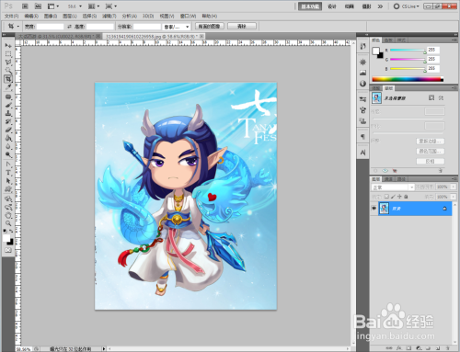Image resolution: width=460 pixels, height=352 pixels.
Task: Click the Front Image button in options bar
Action: pos(210,27)
